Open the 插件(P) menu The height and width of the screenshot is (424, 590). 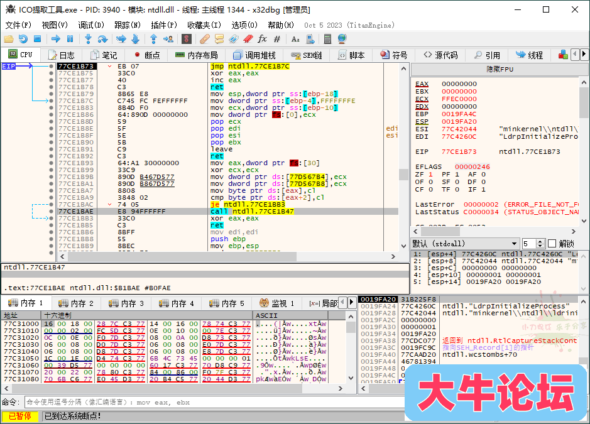164,25
